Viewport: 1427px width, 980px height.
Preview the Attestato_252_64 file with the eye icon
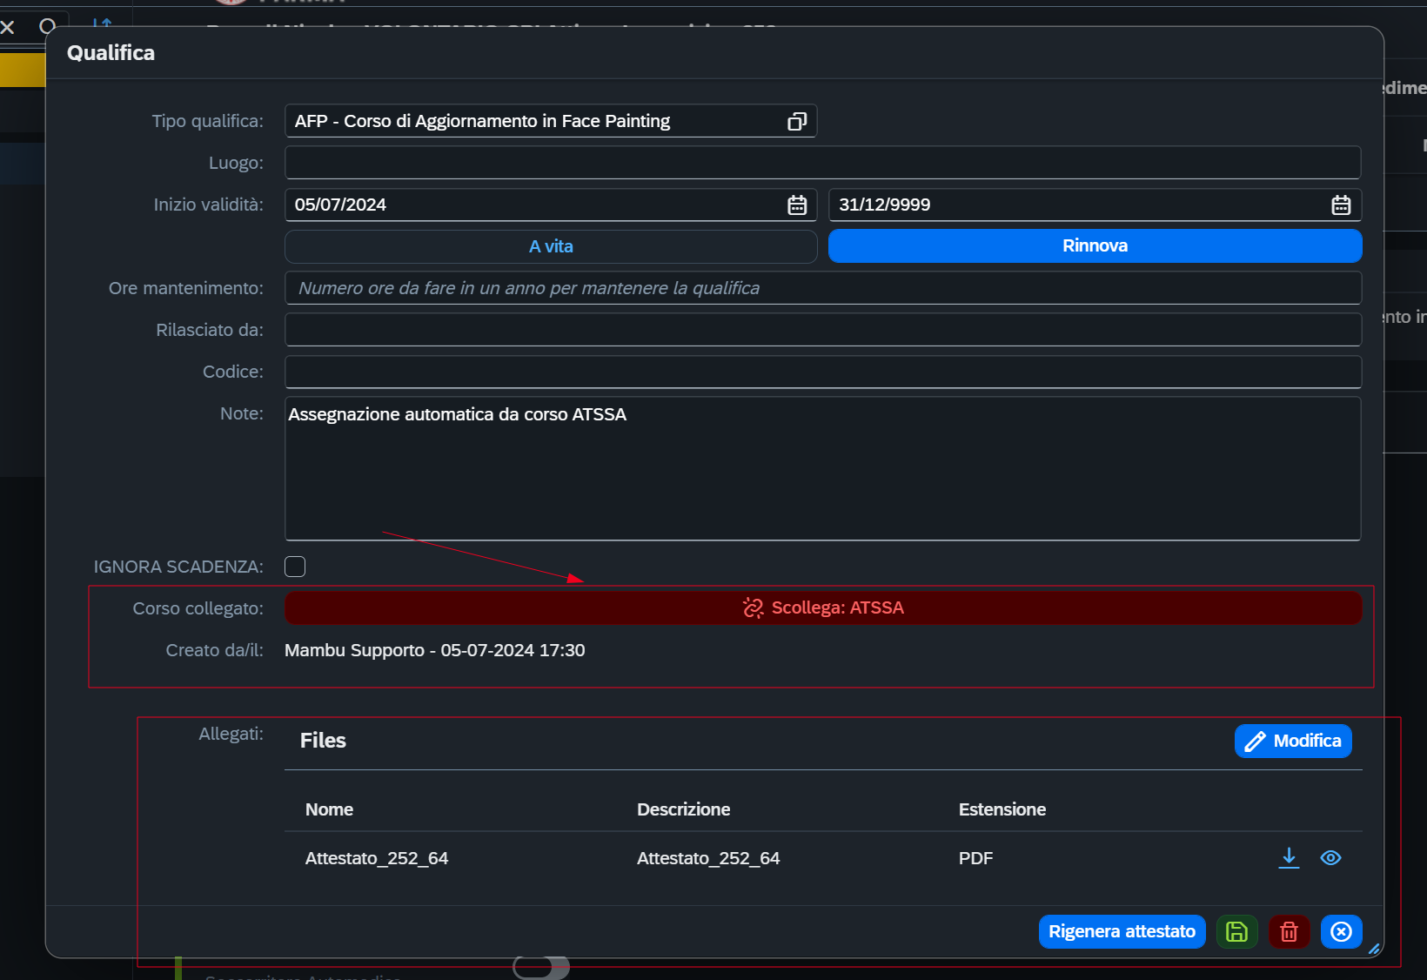coord(1330,857)
